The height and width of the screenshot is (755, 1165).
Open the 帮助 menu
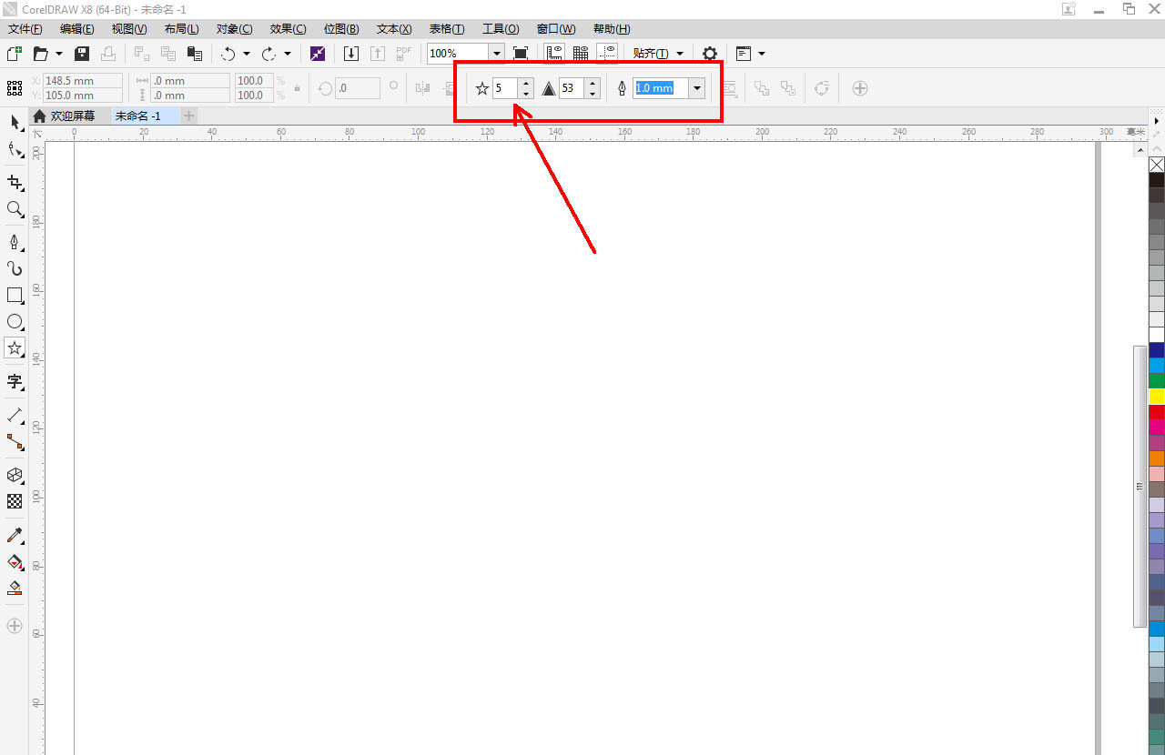612,29
